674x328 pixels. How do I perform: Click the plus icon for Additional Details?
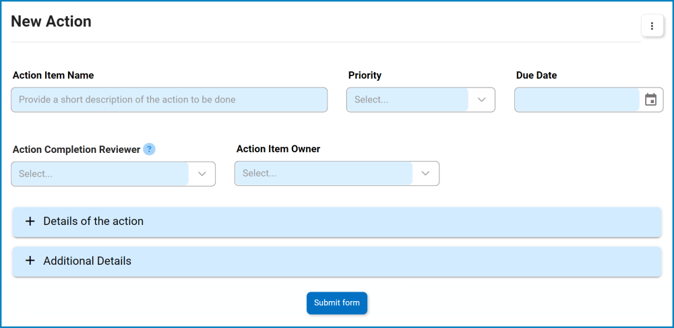point(30,261)
